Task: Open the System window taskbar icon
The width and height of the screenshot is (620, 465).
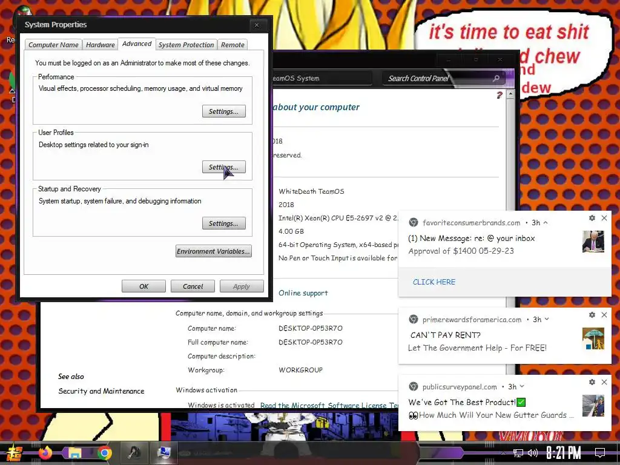Action: point(163,453)
